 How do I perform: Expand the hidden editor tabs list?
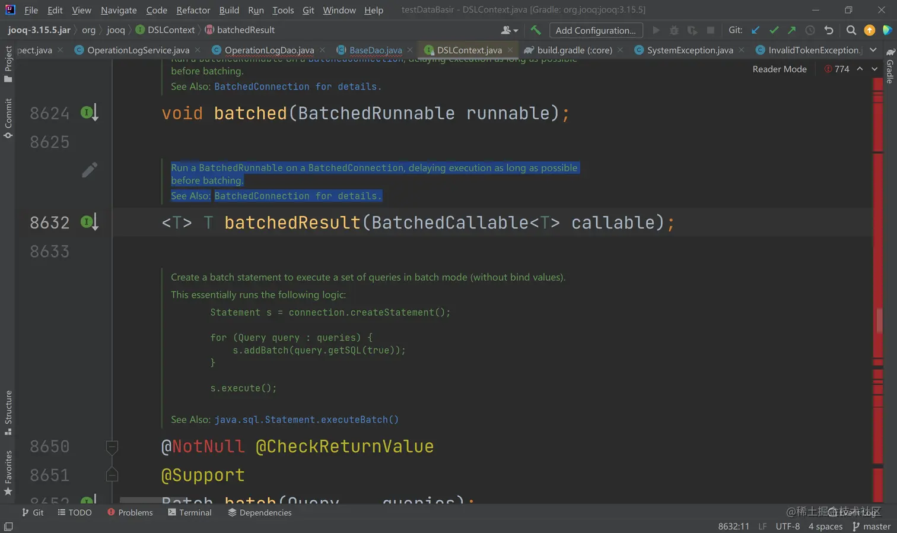point(873,50)
